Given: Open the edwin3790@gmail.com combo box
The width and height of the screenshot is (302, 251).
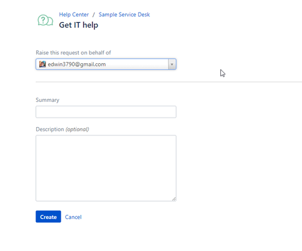Looking at the screenshot, I should click(x=106, y=64).
